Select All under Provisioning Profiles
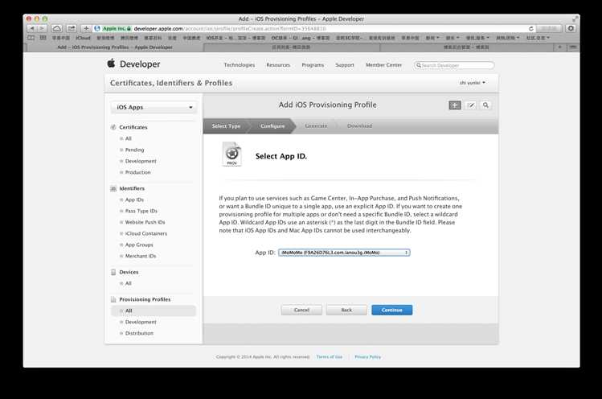Screen dimensions: 602x399 [x=154, y=311]
